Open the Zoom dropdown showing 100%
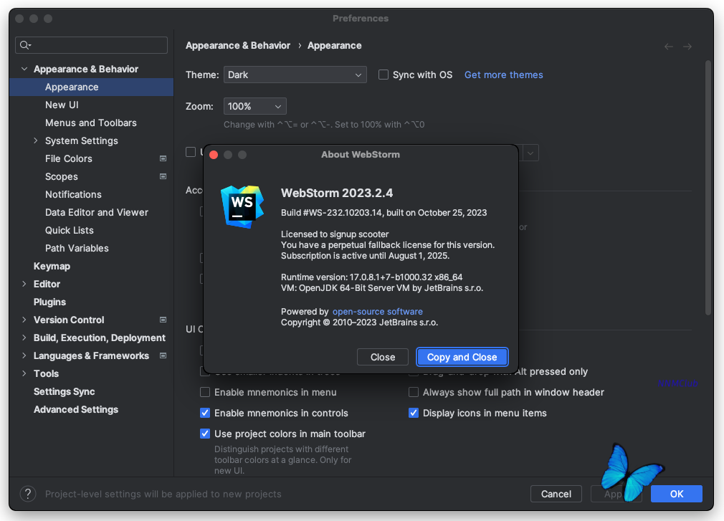 point(255,106)
